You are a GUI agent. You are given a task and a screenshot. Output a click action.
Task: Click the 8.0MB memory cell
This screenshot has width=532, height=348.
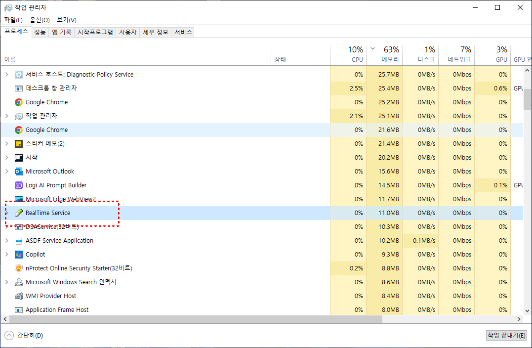click(x=384, y=309)
